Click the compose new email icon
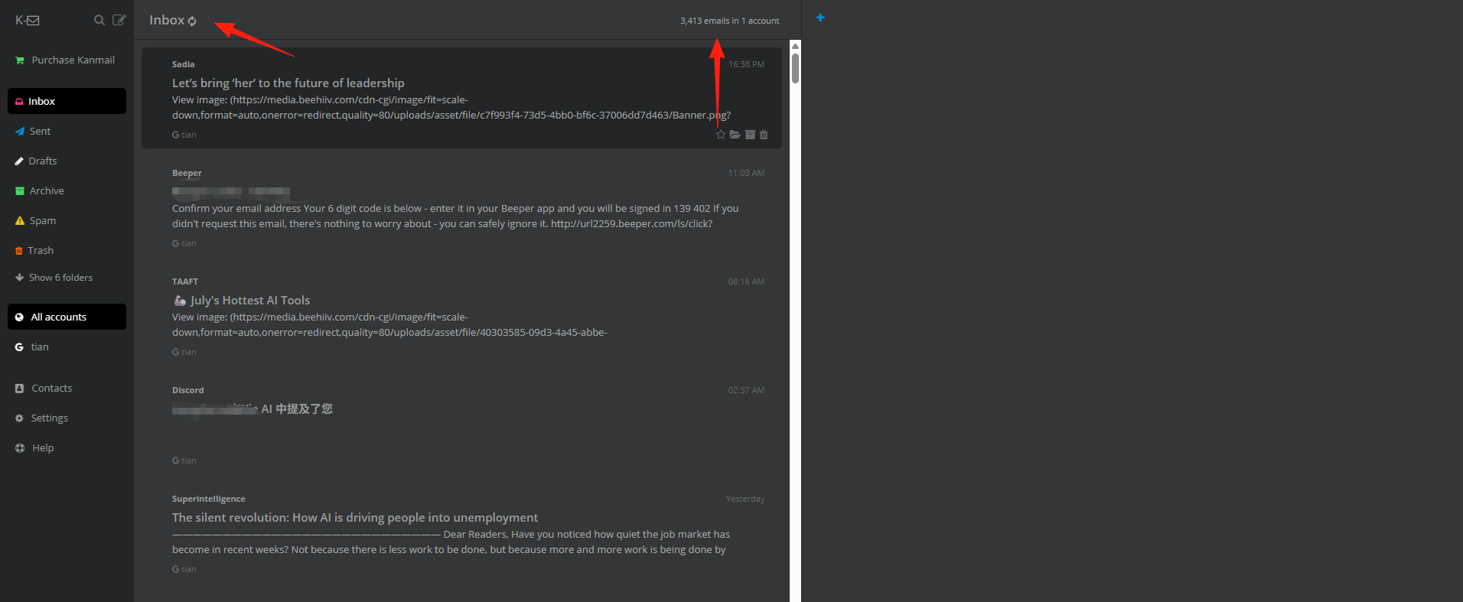1463x602 pixels. point(119,20)
